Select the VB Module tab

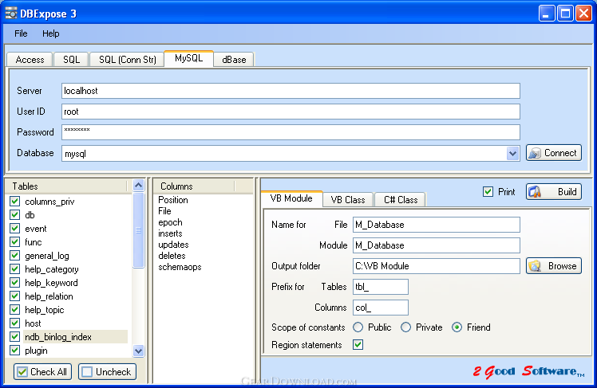[x=291, y=198]
